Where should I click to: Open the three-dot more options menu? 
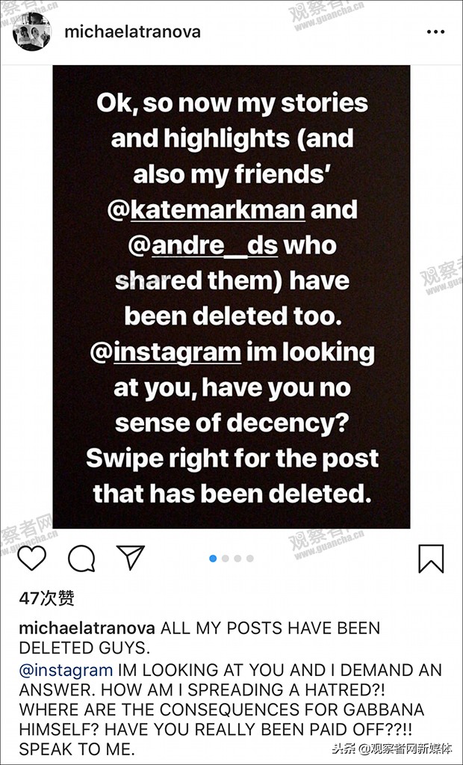(x=435, y=33)
